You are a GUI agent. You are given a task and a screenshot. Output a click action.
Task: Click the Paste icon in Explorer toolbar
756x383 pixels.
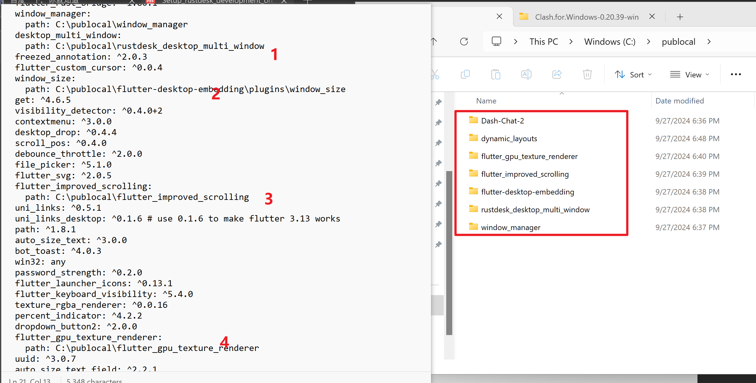point(496,74)
